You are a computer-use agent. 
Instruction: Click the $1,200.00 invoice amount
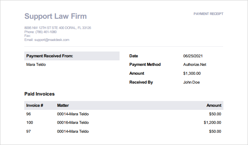[212, 122]
